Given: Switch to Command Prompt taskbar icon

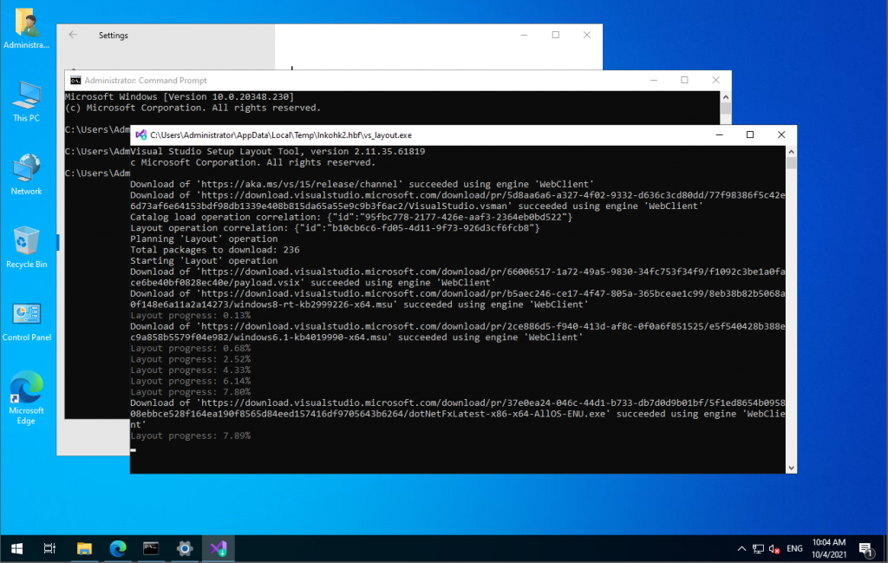Looking at the screenshot, I should click(x=151, y=548).
